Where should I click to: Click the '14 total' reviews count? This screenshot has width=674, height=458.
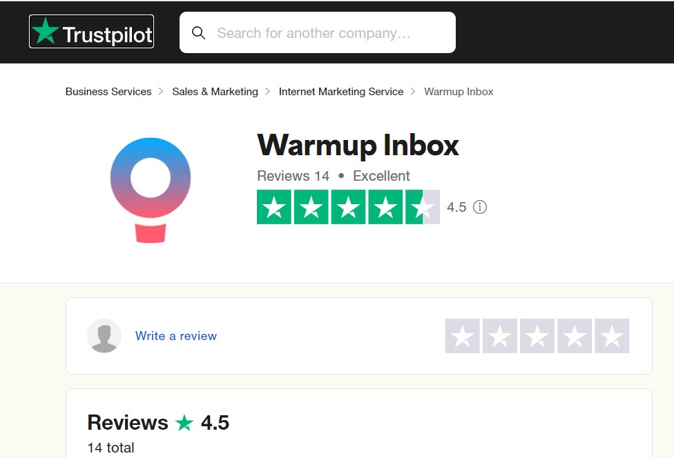[111, 448]
